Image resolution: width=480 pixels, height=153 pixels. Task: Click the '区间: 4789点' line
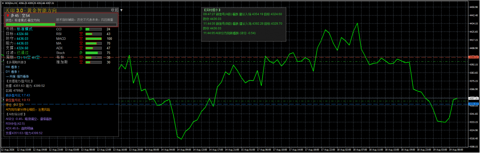[14, 91]
